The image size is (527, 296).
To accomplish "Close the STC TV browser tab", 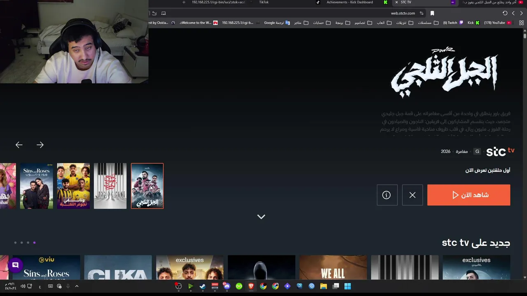I will click(x=396, y=2).
